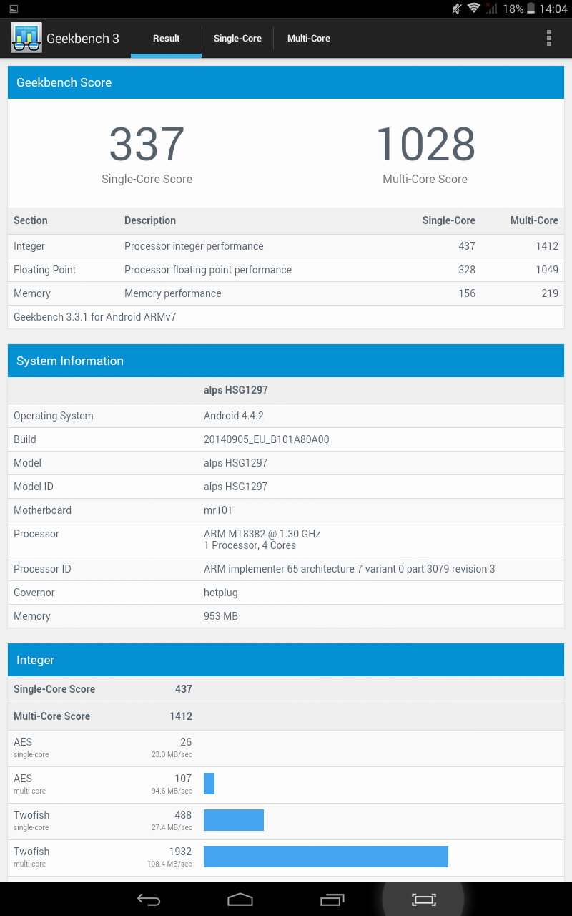Select the Floating Point section row

(285, 270)
